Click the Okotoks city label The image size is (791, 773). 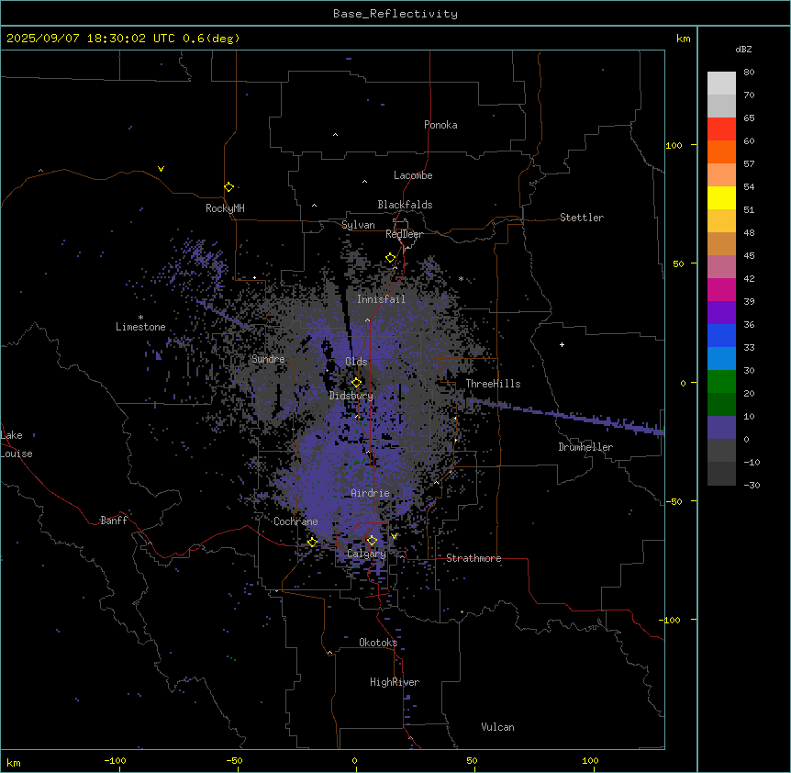[x=378, y=643]
